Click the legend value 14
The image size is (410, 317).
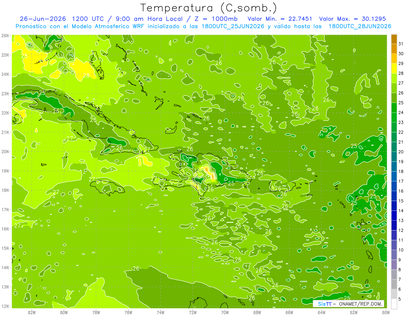401,211
